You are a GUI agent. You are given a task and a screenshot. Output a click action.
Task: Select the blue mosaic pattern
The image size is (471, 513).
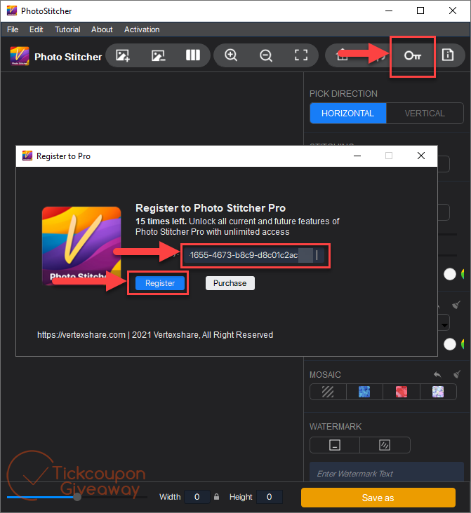[x=364, y=392]
